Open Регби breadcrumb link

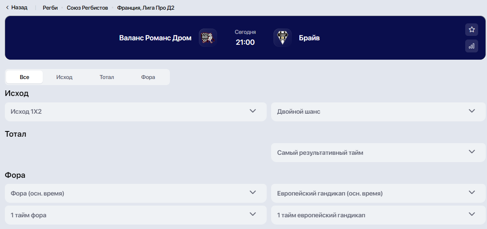pos(50,8)
